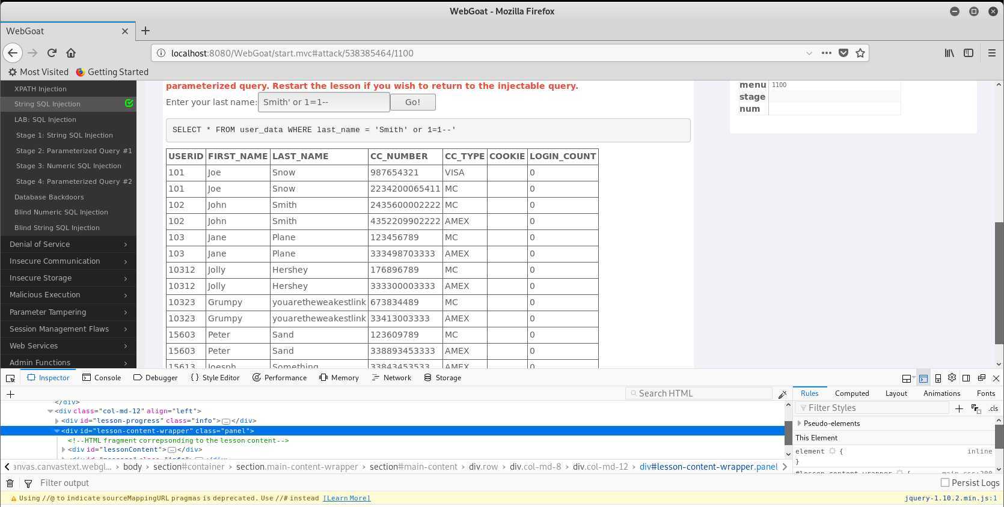1004x507 pixels.
Task: Open DevTools settings gear icon
Action: click(952, 378)
